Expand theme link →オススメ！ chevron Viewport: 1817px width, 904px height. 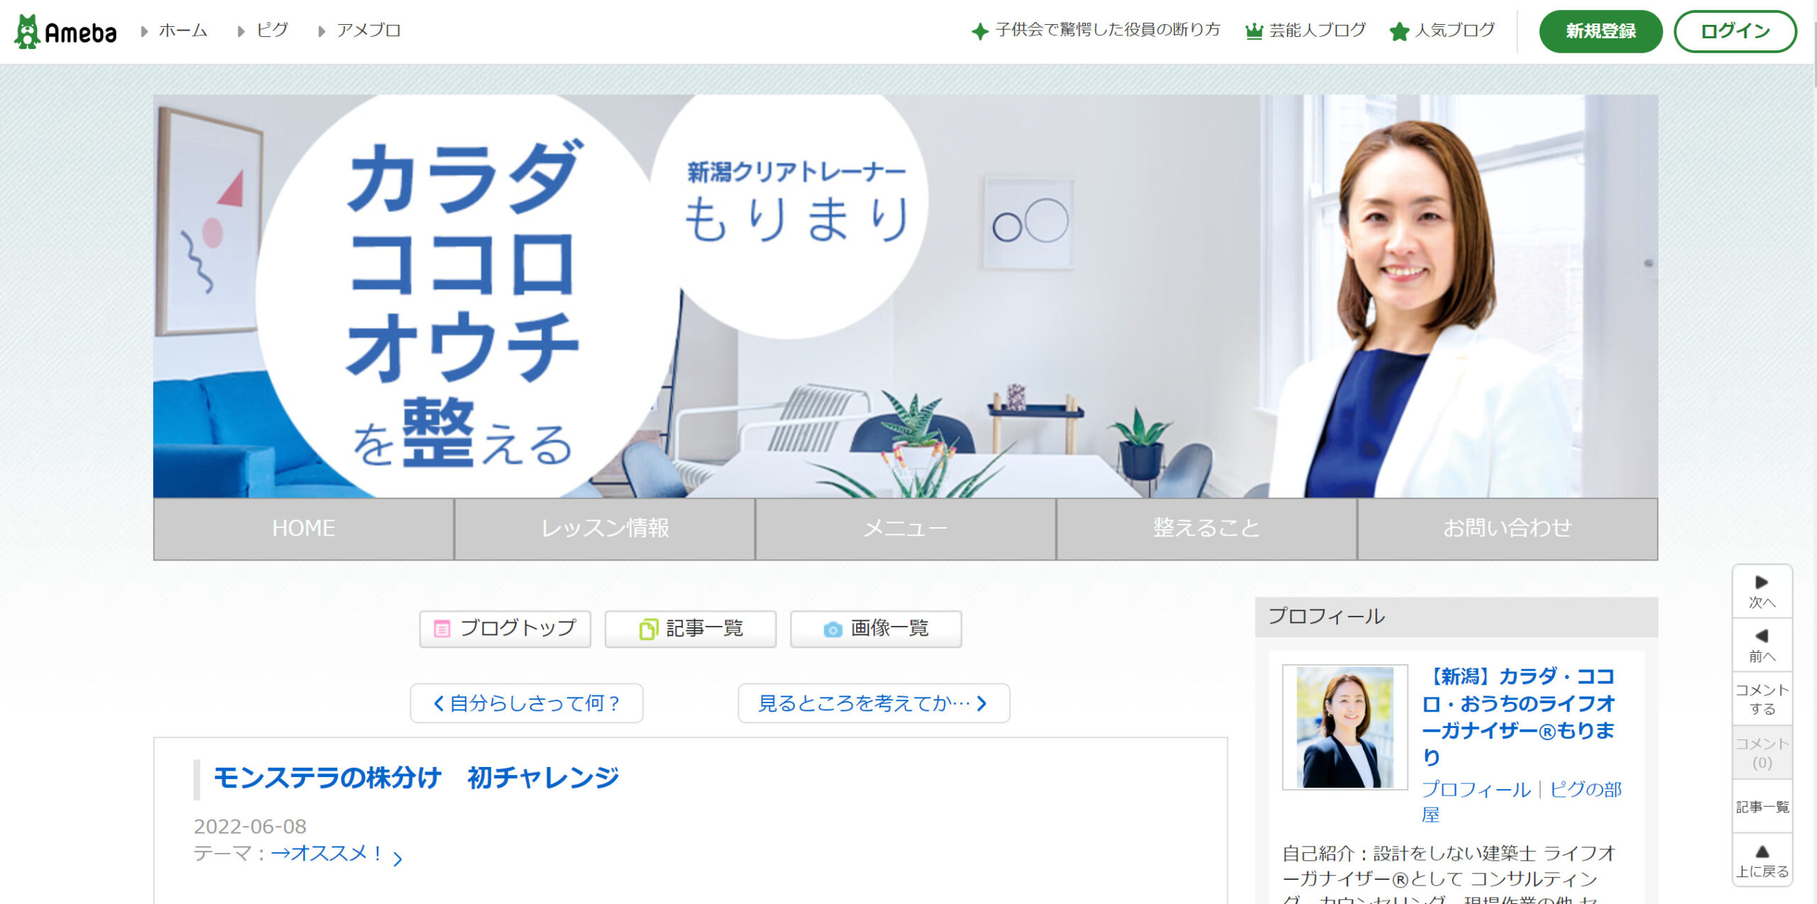[397, 859]
